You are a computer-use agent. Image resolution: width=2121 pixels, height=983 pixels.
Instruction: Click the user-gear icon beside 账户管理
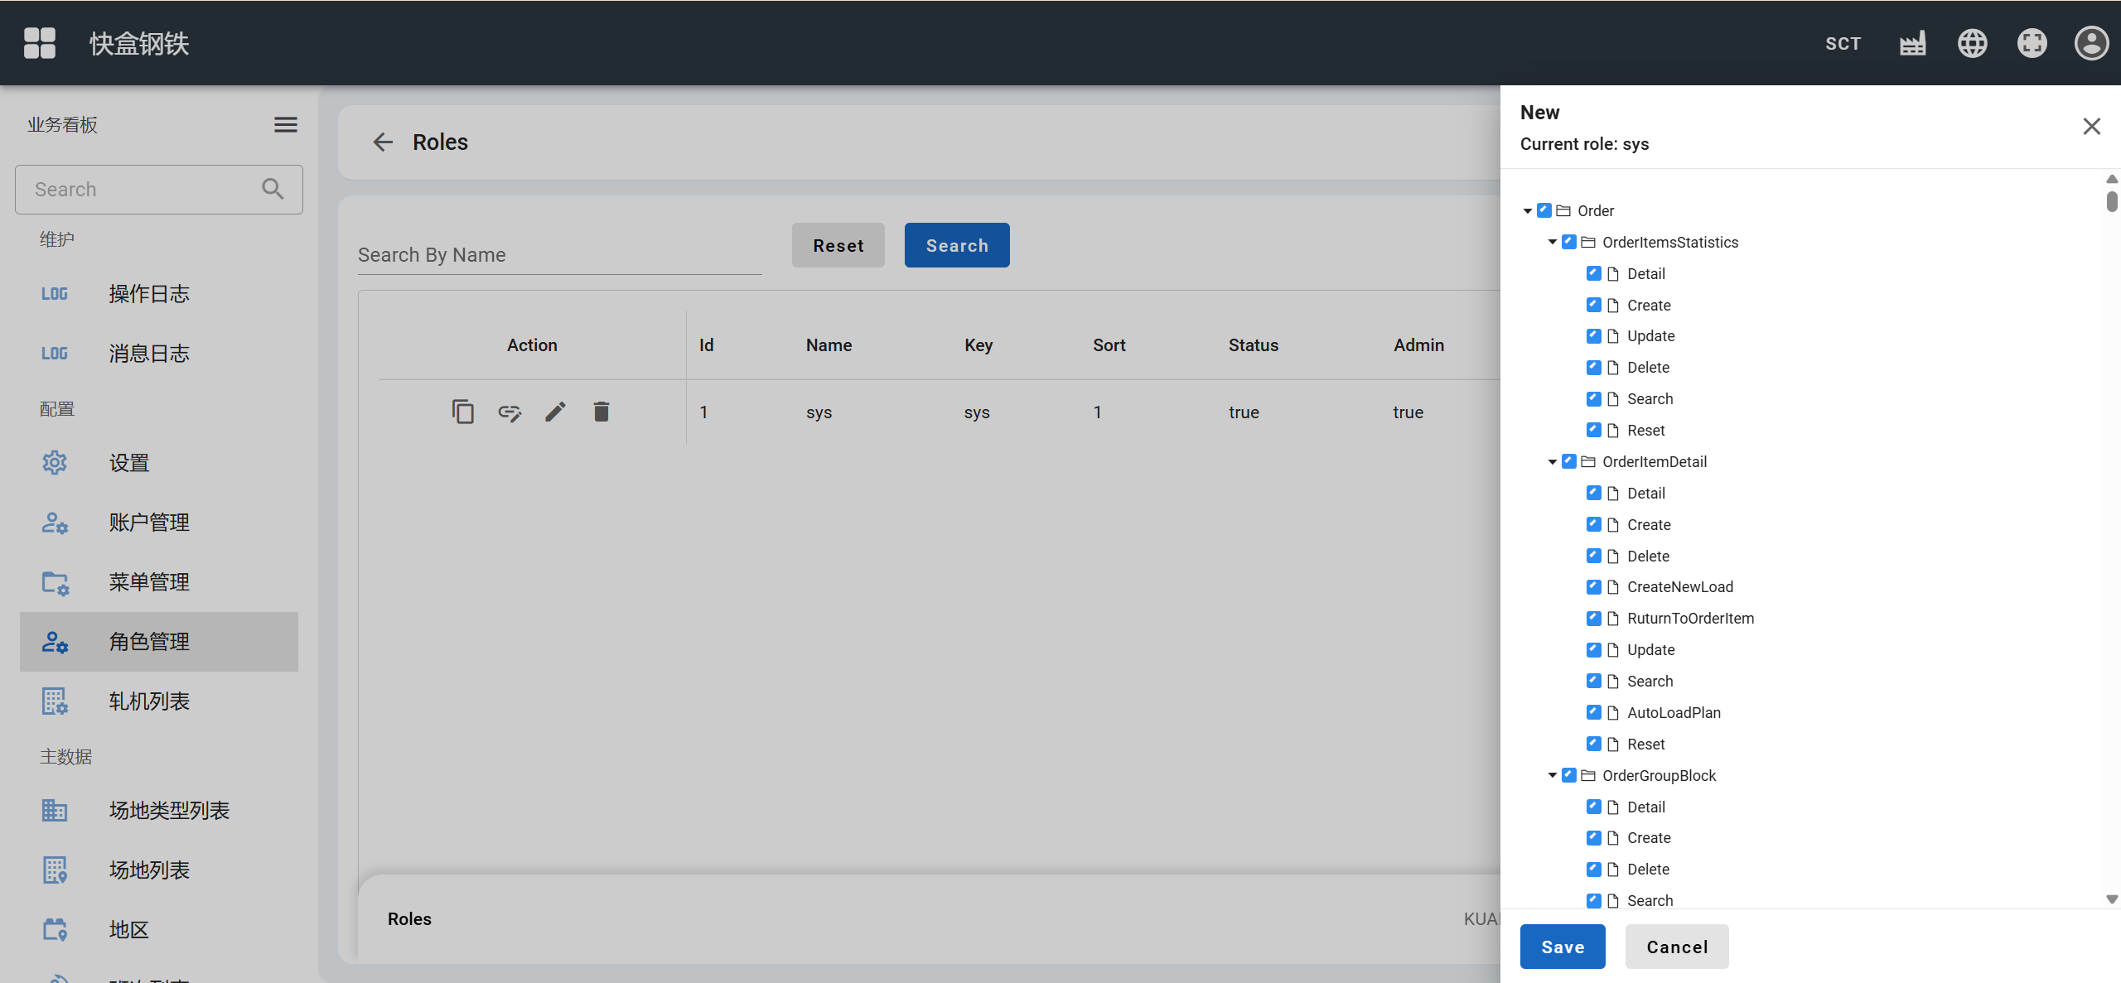click(x=55, y=523)
